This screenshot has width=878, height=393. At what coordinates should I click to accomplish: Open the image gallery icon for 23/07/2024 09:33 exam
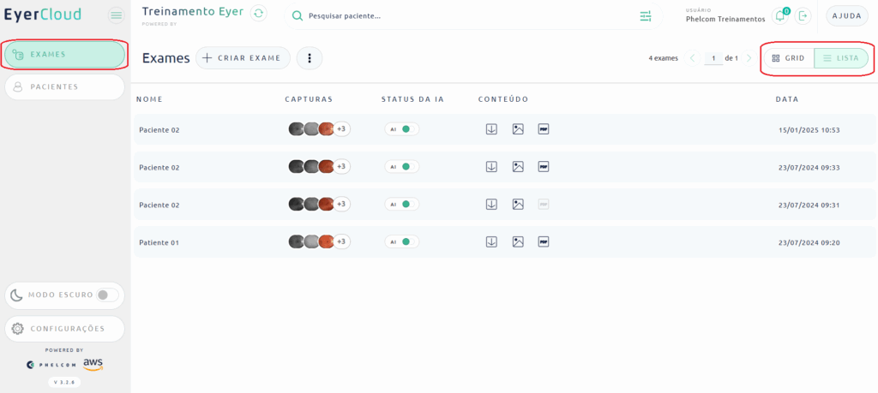(x=518, y=167)
